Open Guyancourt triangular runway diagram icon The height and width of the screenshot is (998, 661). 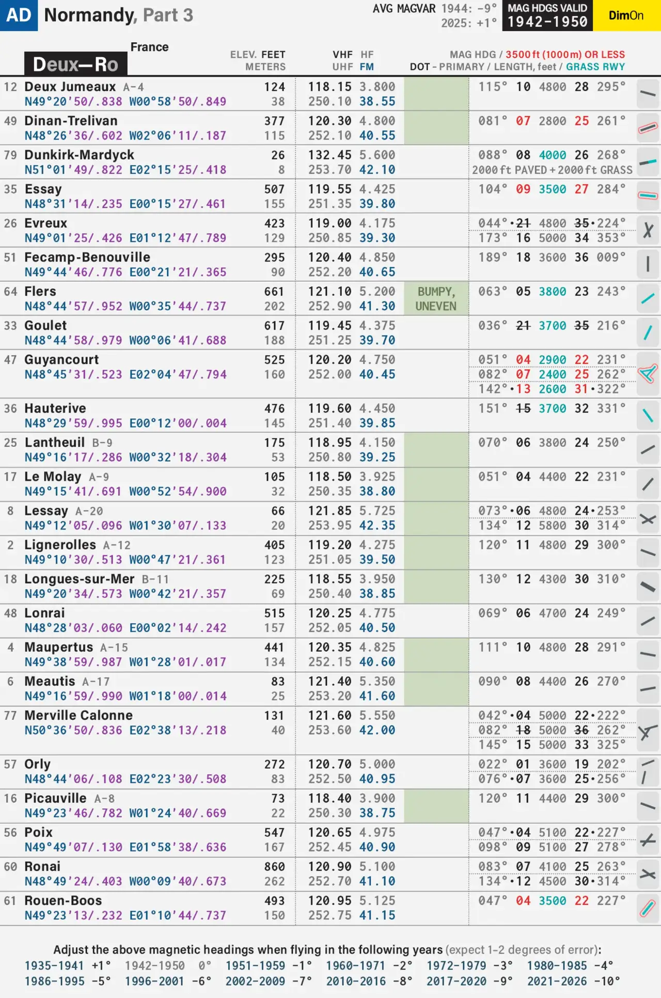648,373
